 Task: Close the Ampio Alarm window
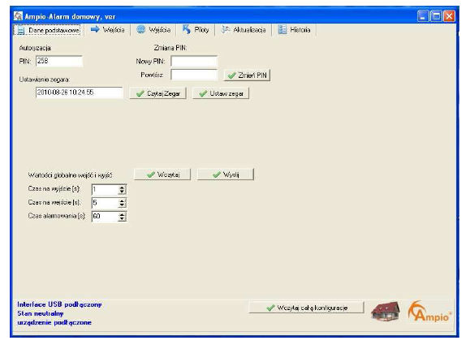[449, 16]
